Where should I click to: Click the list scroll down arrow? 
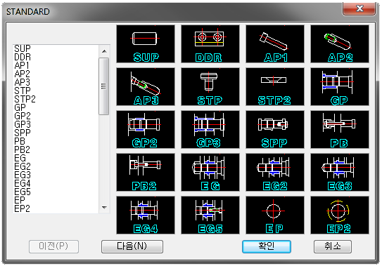pyautogui.click(x=104, y=208)
